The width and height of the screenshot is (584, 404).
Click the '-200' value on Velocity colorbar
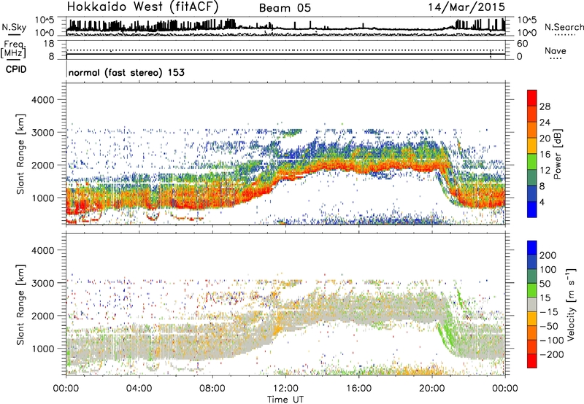pos(551,354)
